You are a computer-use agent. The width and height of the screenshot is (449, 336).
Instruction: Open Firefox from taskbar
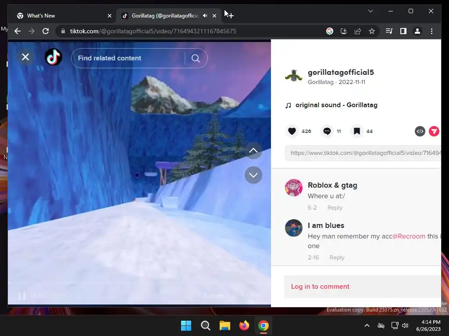click(x=244, y=325)
